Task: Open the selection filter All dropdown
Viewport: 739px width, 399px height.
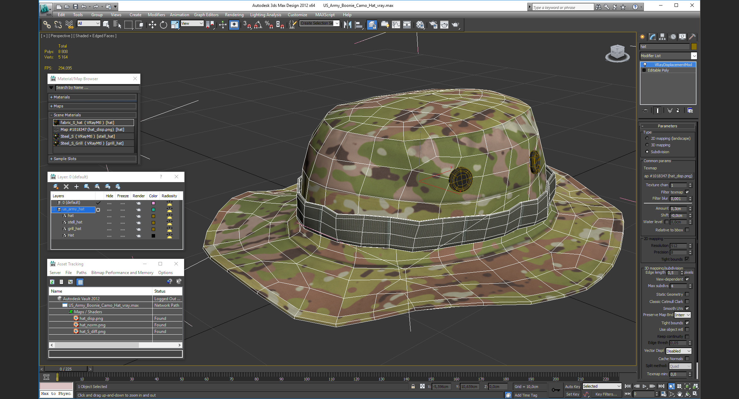Action: point(89,23)
